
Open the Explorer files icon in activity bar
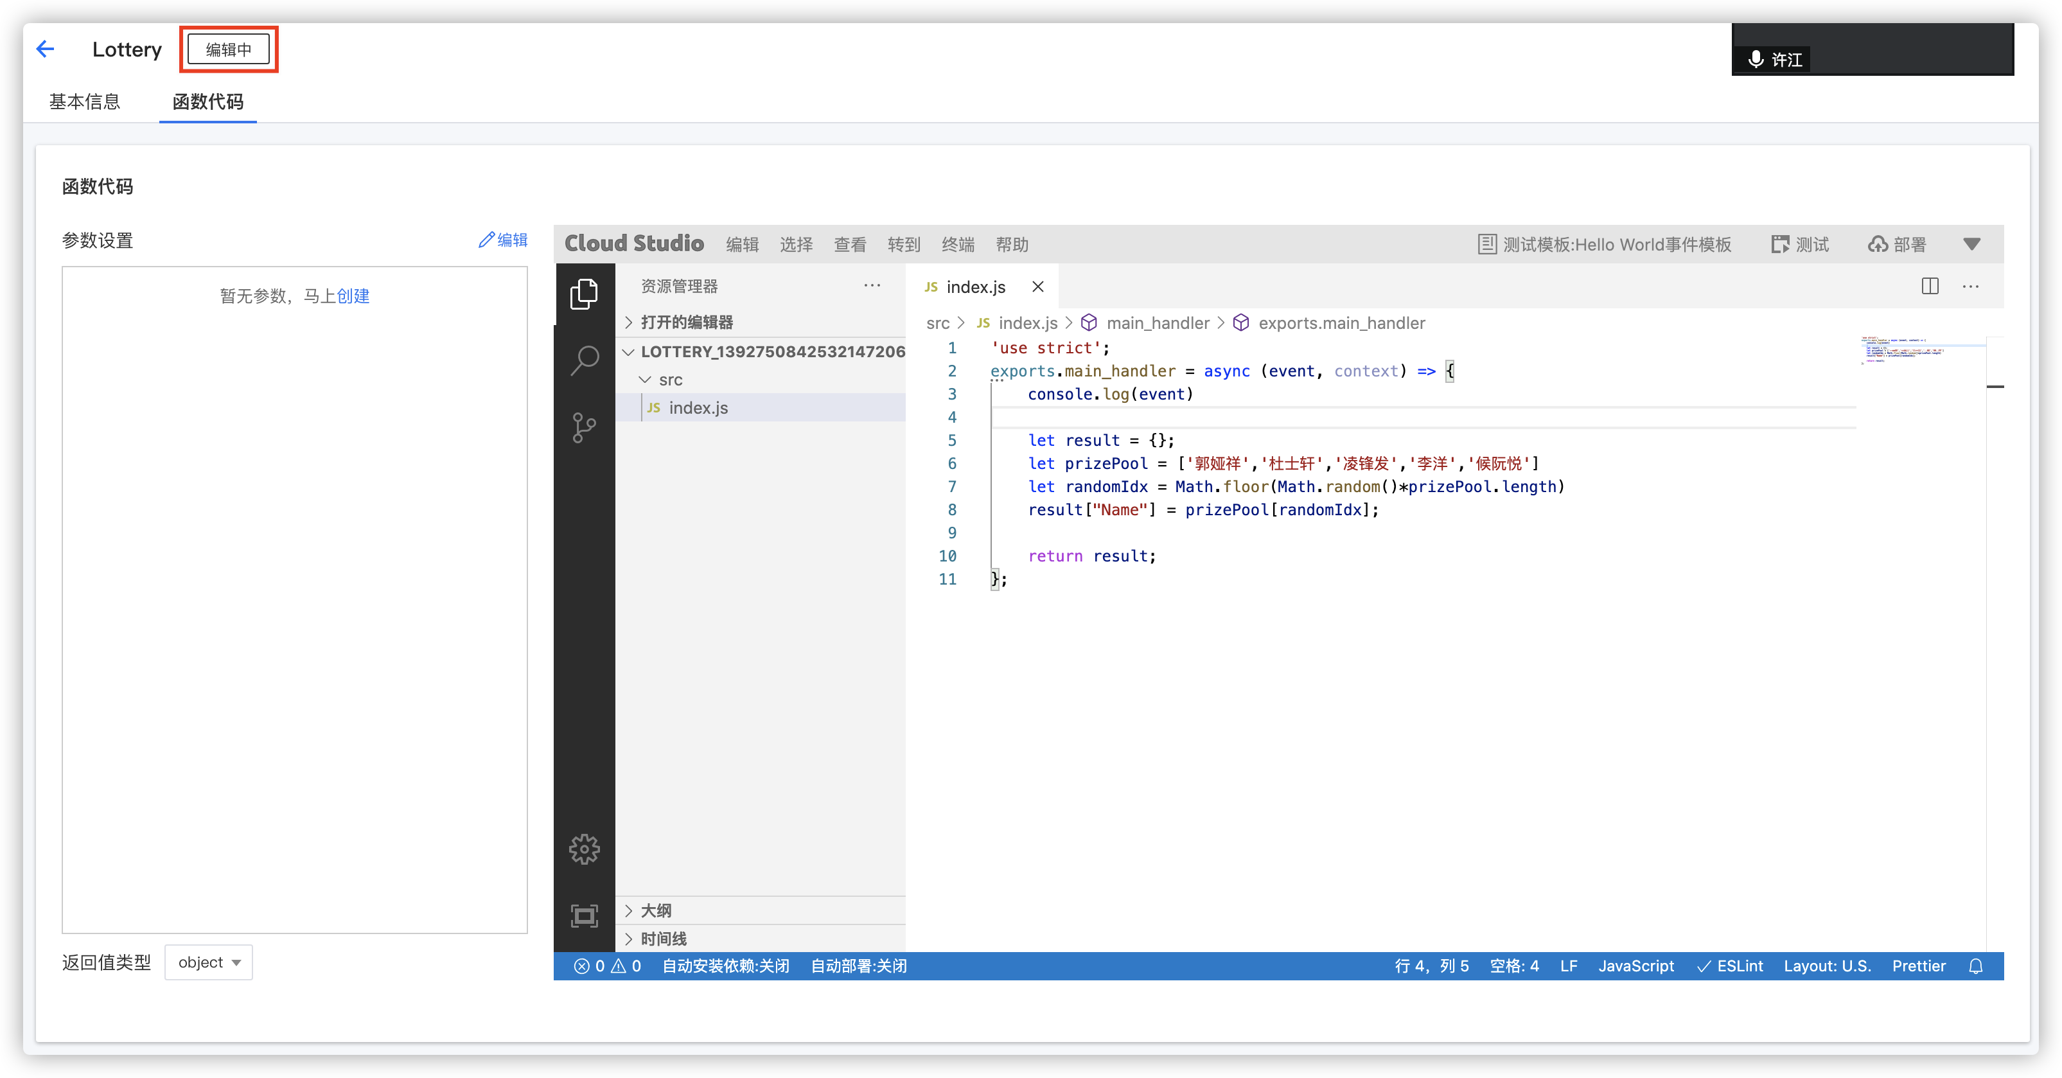coord(585,294)
